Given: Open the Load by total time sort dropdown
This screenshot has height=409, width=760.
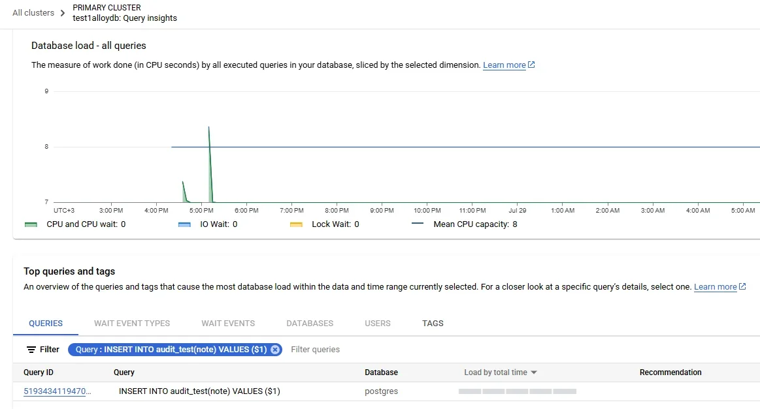Looking at the screenshot, I should (500, 372).
